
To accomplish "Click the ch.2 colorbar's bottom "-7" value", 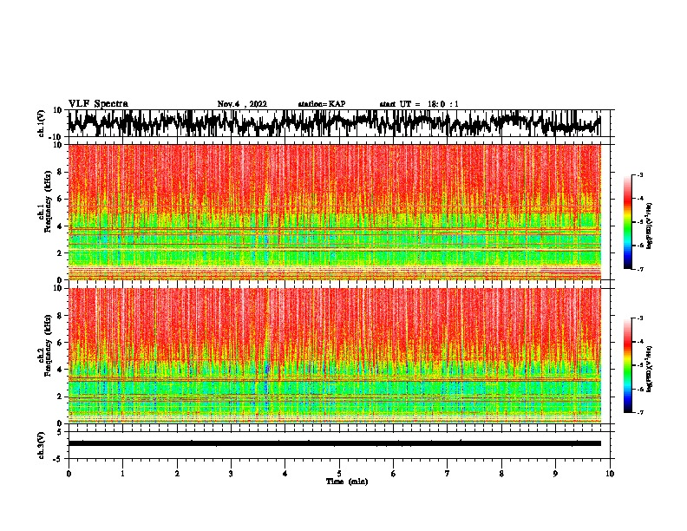I will click(640, 413).
